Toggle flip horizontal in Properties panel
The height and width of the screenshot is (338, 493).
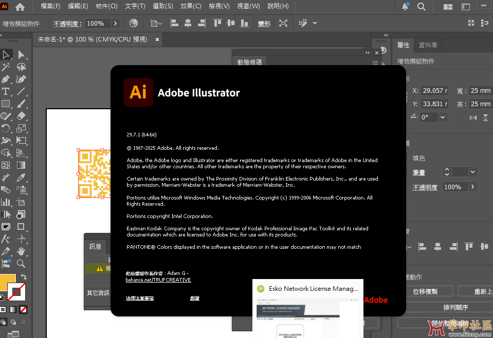473,117
